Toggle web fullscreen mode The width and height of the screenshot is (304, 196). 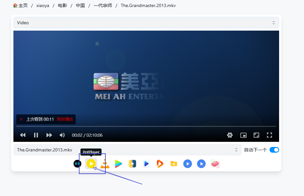click(x=256, y=135)
